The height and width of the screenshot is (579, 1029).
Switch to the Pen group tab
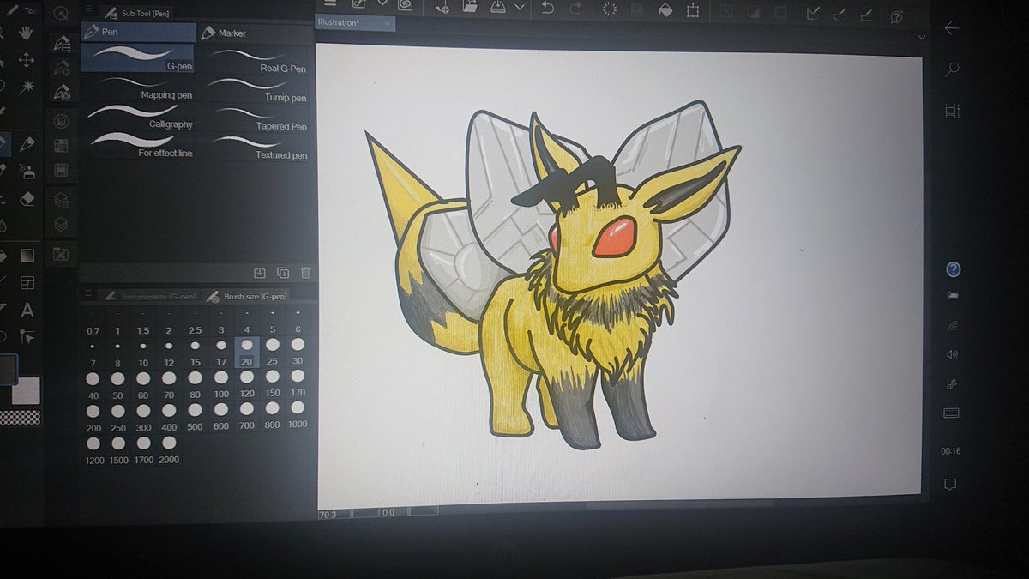(x=138, y=33)
